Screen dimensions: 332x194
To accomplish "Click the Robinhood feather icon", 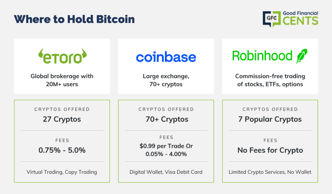I will (302, 56).
